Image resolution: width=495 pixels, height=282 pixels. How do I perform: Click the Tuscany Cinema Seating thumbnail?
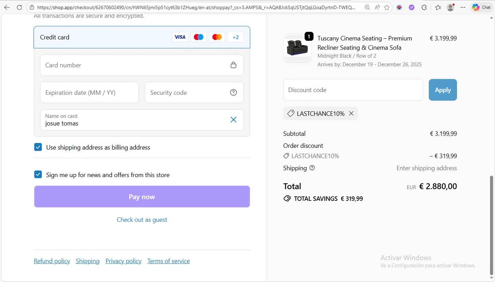(x=297, y=48)
